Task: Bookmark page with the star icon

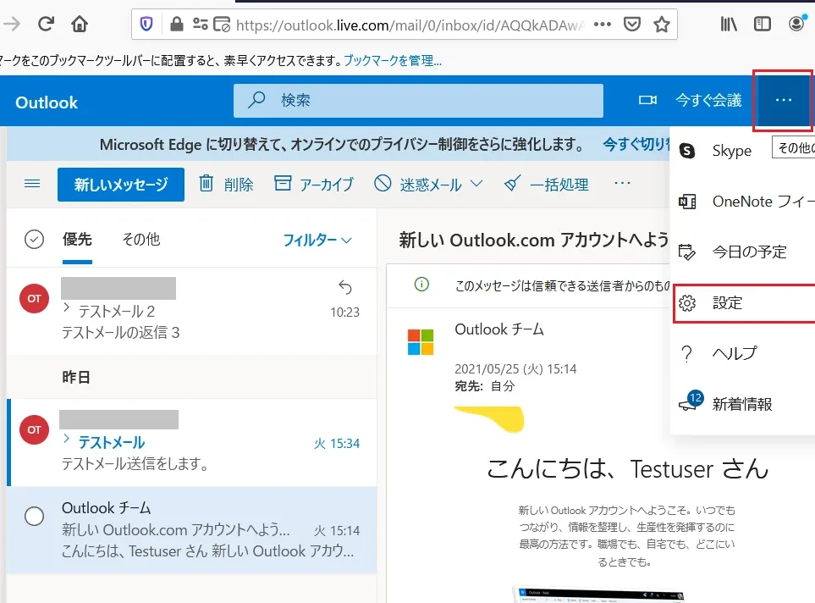Action: (x=661, y=25)
